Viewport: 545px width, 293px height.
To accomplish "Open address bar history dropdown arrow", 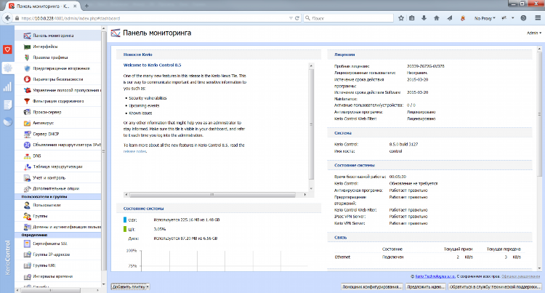I will tap(291, 18).
